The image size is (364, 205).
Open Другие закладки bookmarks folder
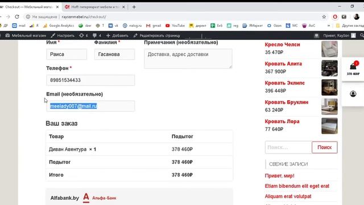coord(350,26)
